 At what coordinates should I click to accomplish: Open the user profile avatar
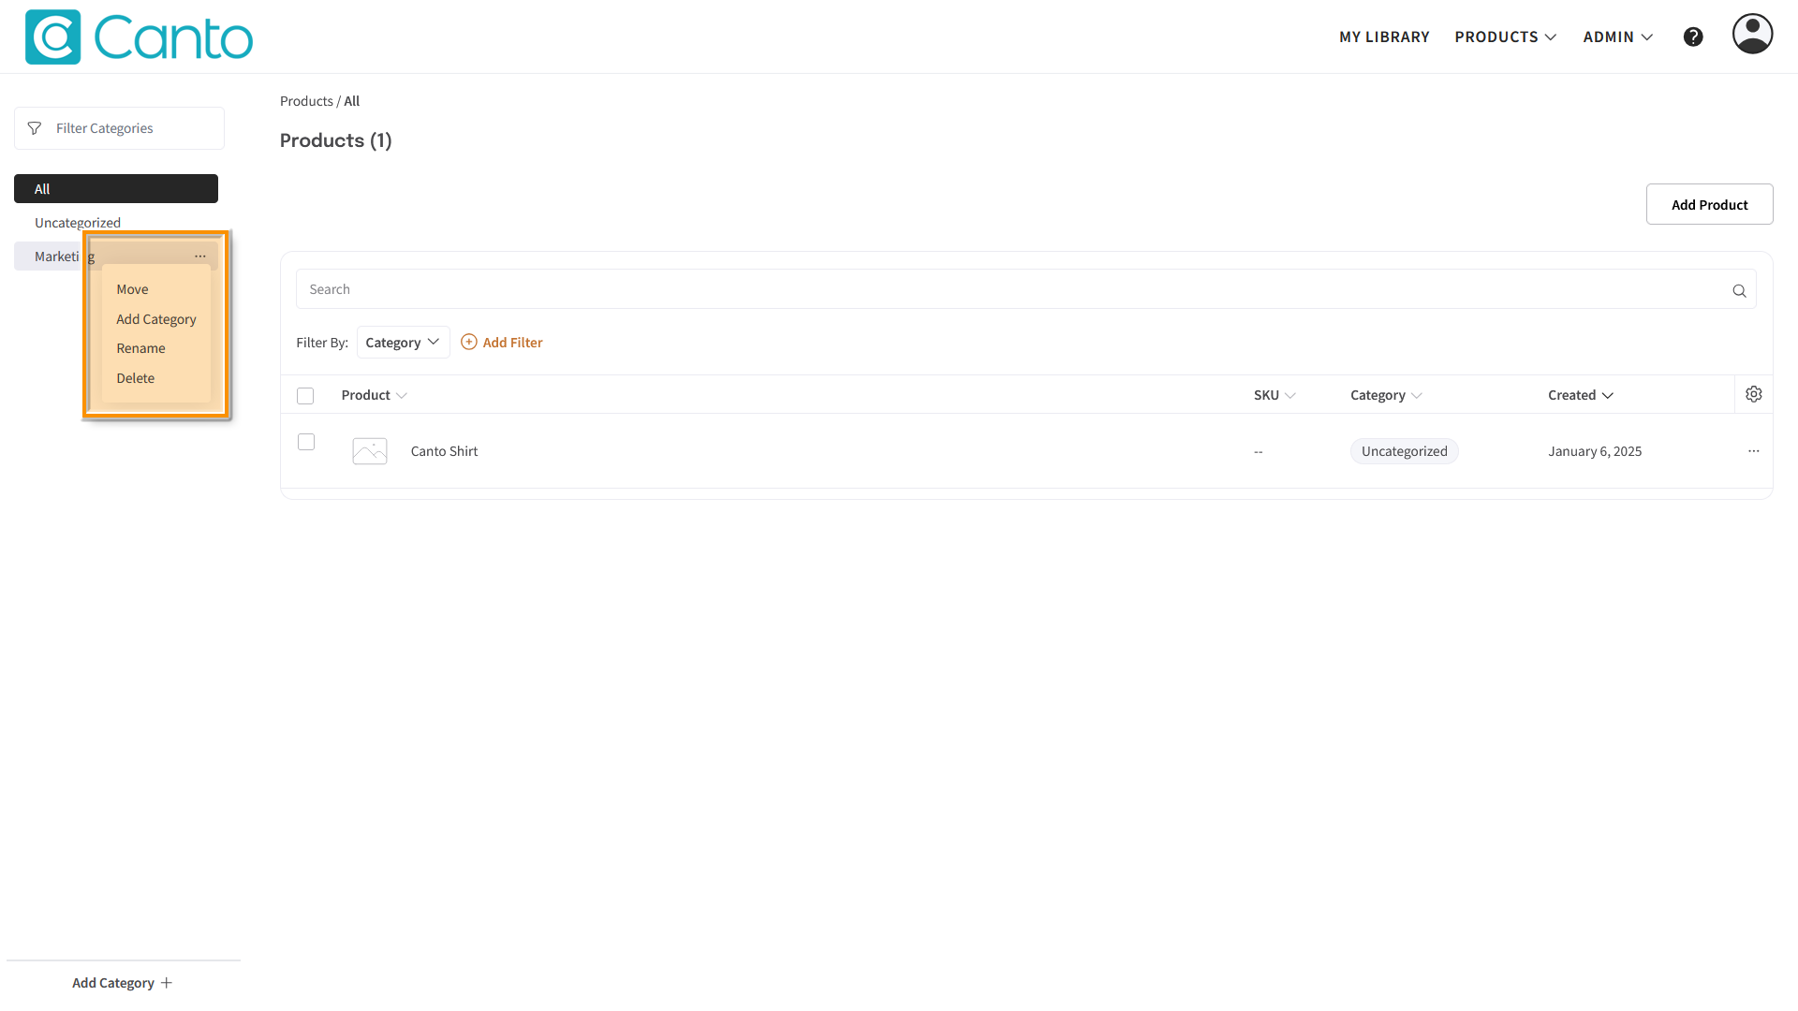pos(1752,34)
